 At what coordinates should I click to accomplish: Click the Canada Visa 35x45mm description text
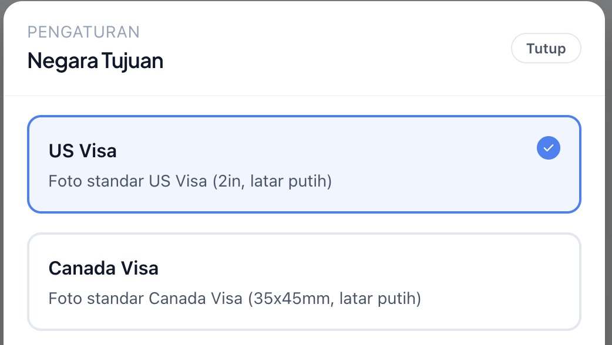pos(234,299)
